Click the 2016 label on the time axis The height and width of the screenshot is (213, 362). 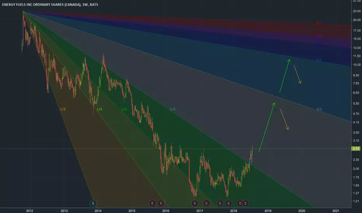pos(165,211)
